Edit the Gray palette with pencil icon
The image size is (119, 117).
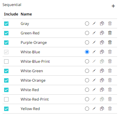[94, 23]
